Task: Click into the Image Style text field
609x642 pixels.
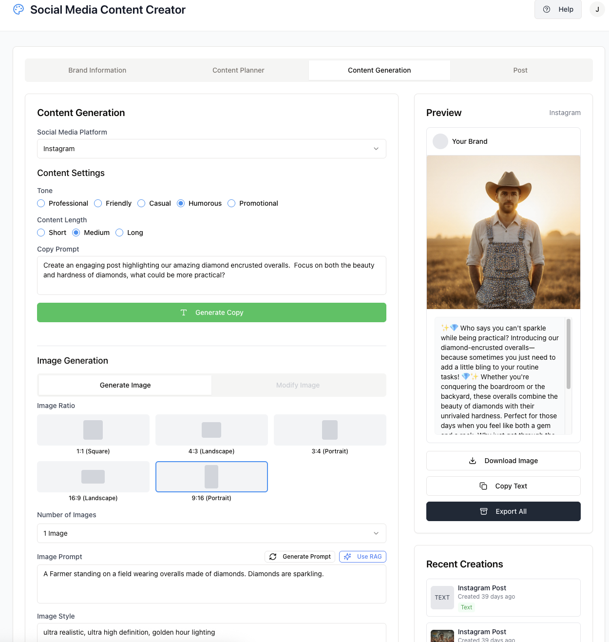Action: click(x=211, y=632)
